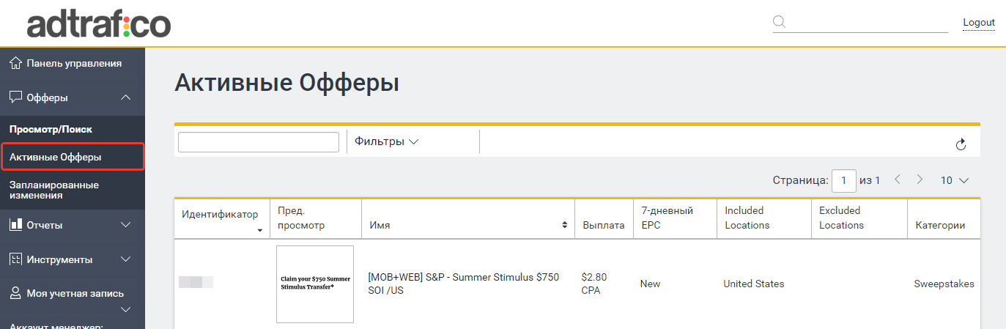
Task: Click the Logout link
Action: [978, 23]
